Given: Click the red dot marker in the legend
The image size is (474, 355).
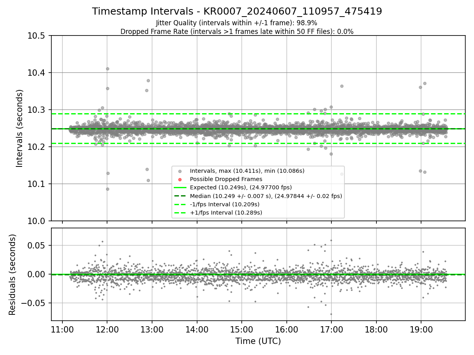Looking at the screenshot, I should click(x=180, y=179).
